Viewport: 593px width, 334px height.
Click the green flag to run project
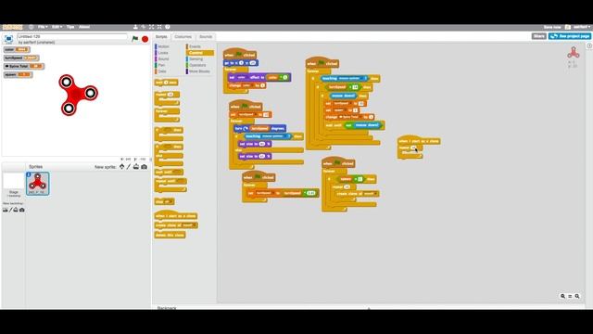point(135,39)
